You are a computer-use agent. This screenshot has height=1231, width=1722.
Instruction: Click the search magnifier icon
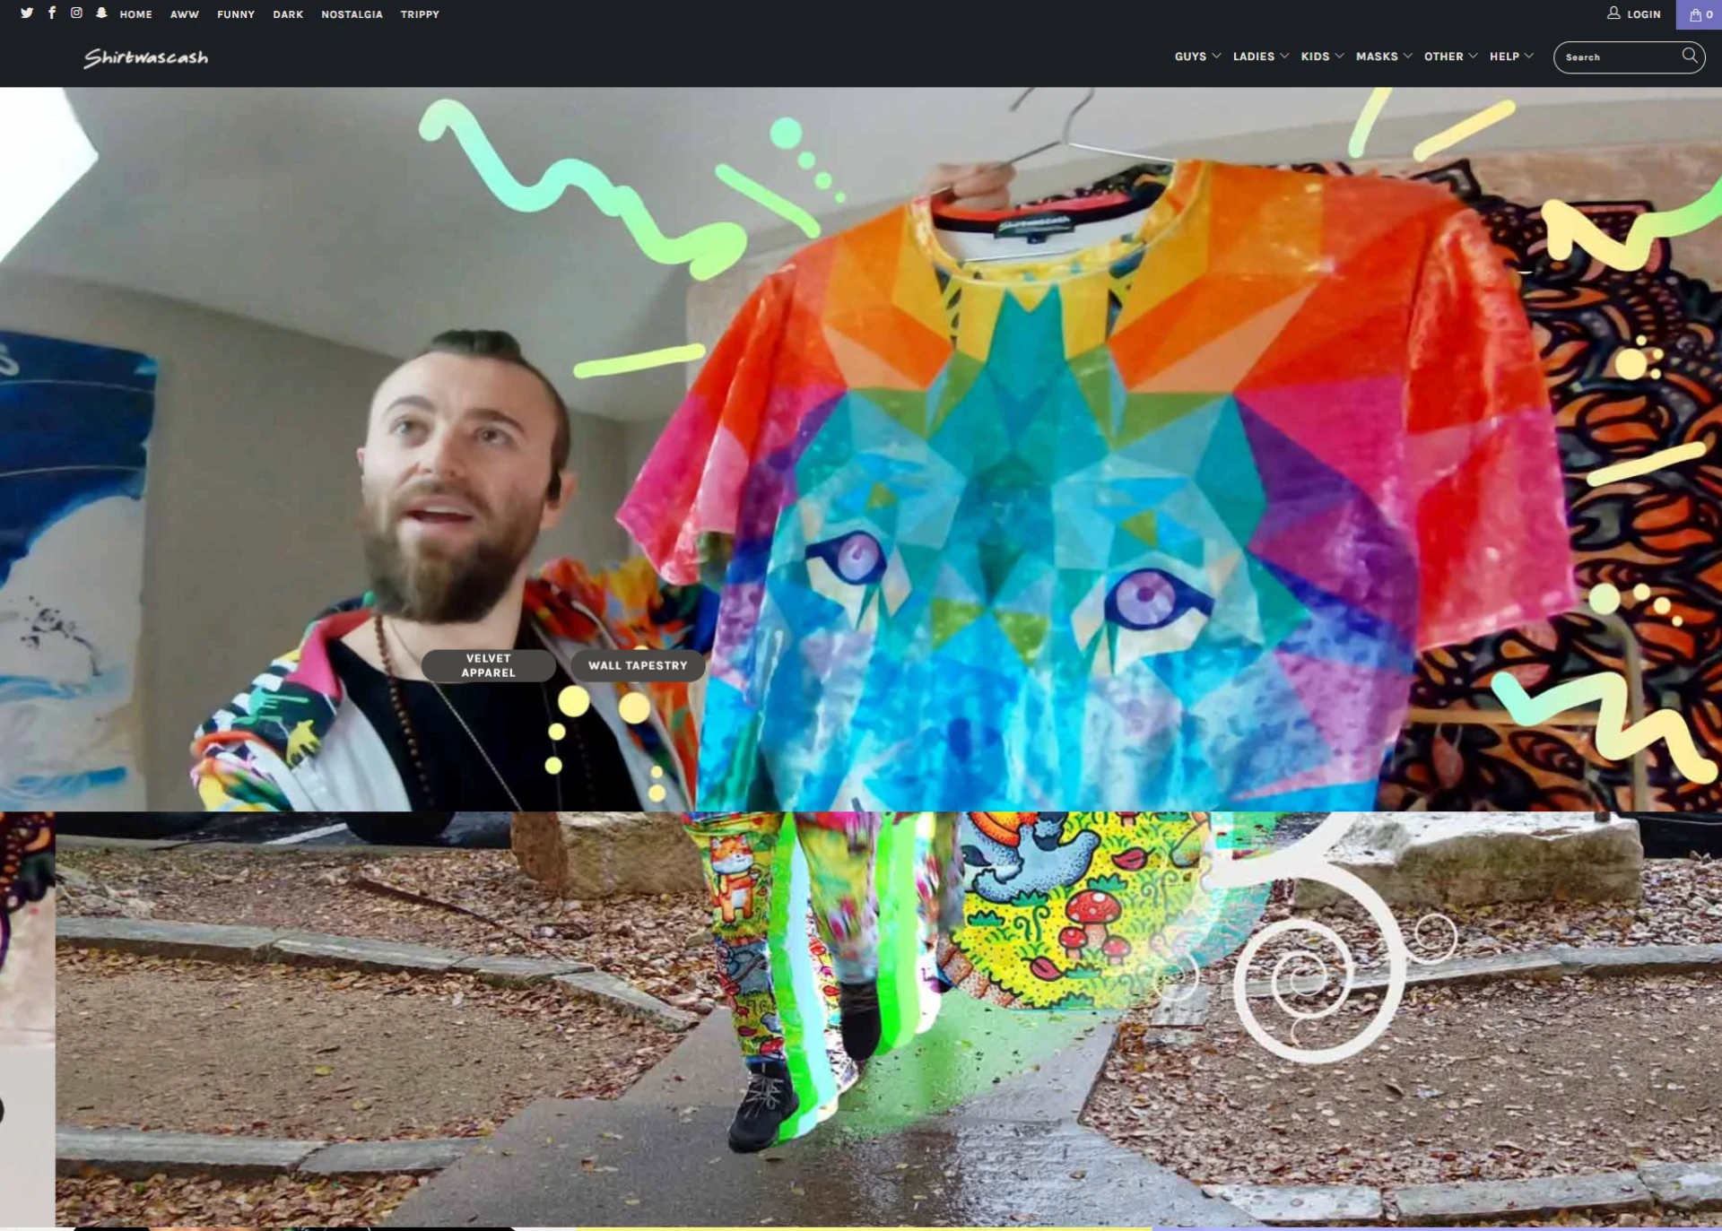[x=1689, y=56]
